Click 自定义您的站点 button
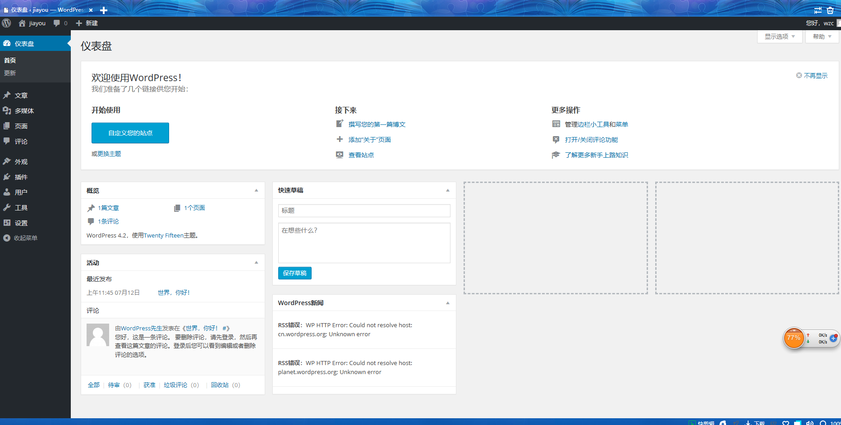This screenshot has width=841, height=425. tap(130, 133)
